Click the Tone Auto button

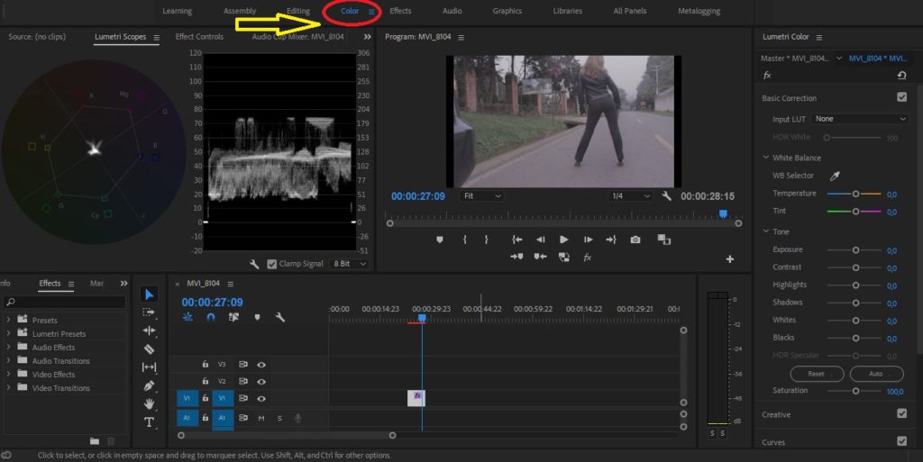(876, 374)
